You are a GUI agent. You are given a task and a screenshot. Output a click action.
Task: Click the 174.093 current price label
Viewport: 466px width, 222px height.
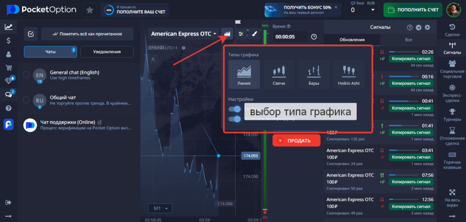[x=251, y=155]
